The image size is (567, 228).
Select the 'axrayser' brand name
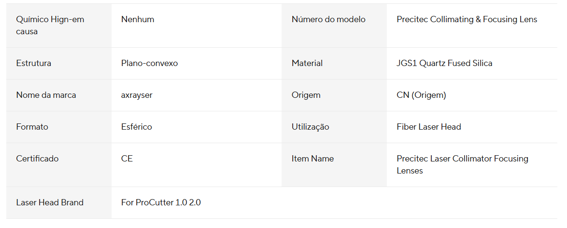137,95
